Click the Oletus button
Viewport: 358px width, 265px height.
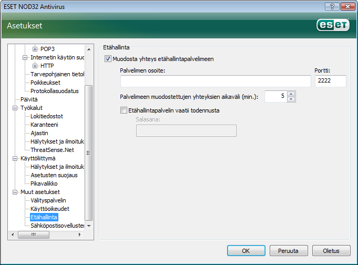pyautogui.click(x=331, y=251)
